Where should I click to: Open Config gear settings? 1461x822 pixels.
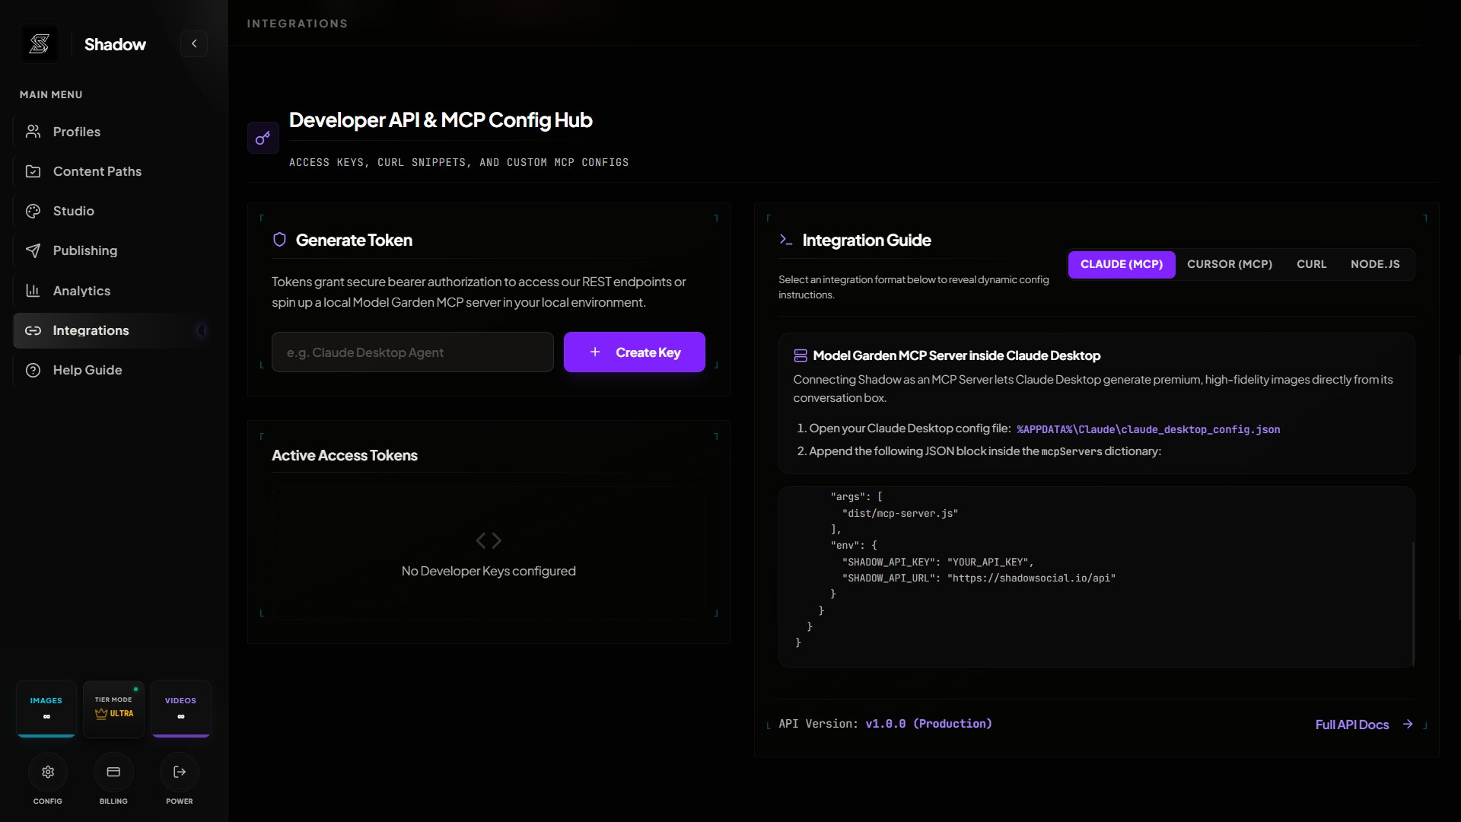(x=48, y=773)
